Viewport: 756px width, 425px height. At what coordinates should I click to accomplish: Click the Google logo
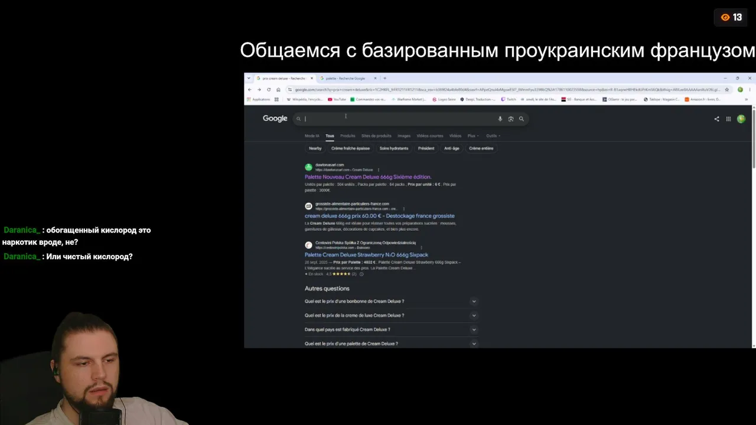(275, 119)
